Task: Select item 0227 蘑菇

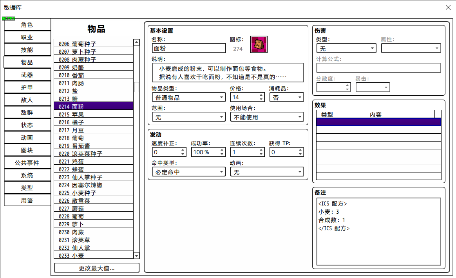Action: click(94, 209)
